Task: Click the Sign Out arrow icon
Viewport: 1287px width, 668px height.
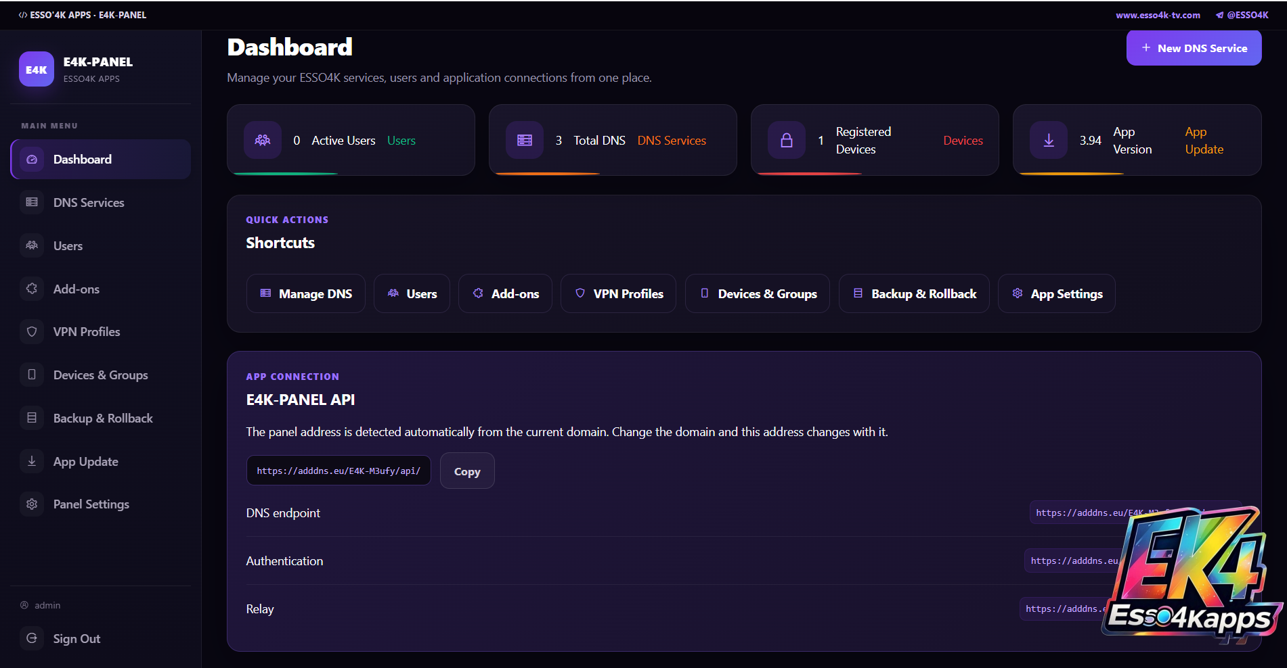Action: (32, 638)
